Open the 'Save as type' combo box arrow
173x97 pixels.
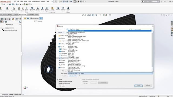coord(152,73)
